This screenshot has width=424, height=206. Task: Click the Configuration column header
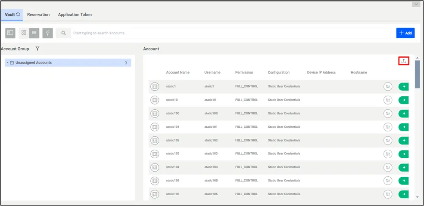pos(278,72)
